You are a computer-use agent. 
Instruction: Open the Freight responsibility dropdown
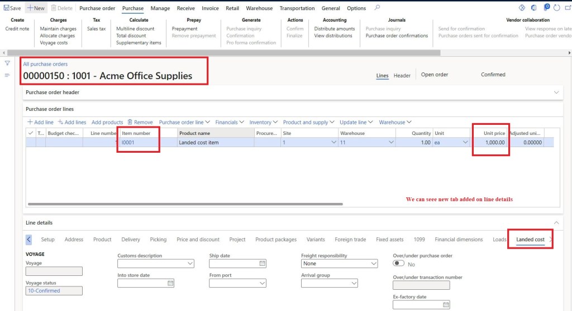[x=374, y=264]
